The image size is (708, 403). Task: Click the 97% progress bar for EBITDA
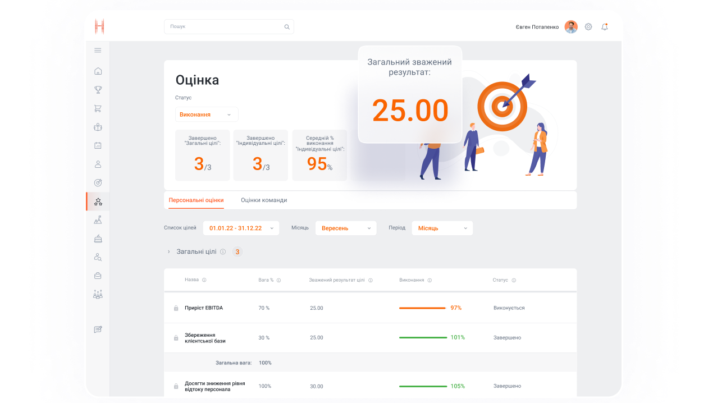[422, 308]
